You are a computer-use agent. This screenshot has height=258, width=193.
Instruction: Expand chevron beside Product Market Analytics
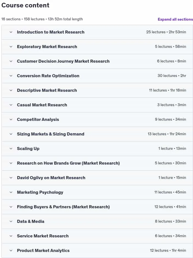point(11,250)
